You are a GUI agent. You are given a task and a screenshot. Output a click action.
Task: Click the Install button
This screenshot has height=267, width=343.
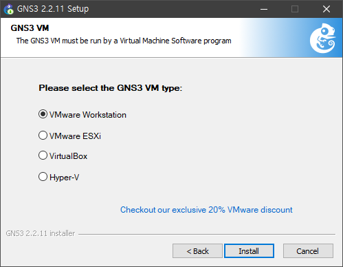[x=249, y=251]
